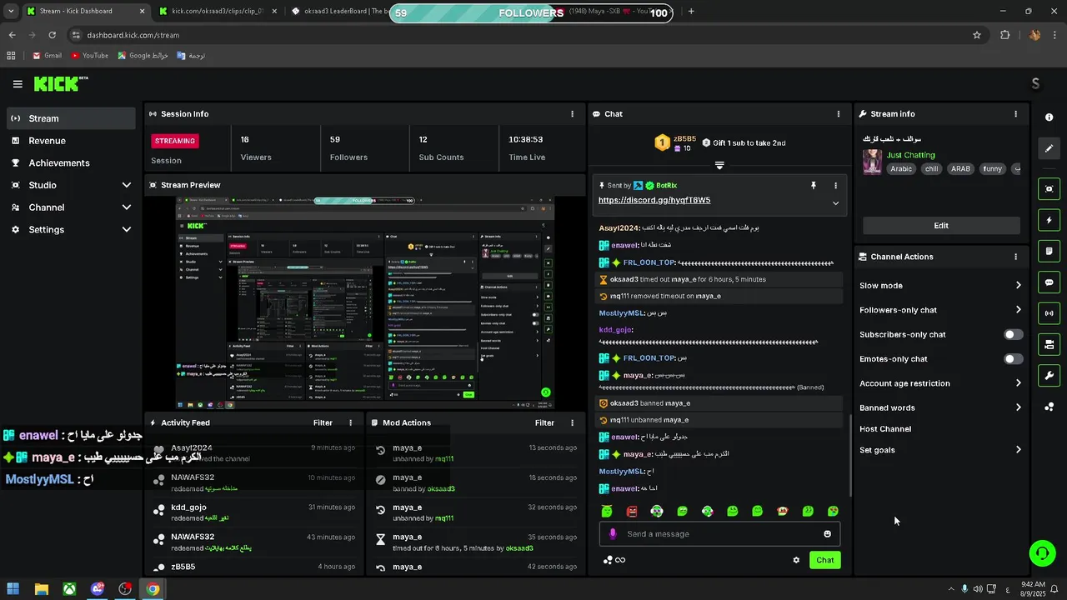This screenshot has width=1067, height=600.
Task: Open Slow mode options arrow
Action: (1018, 286)
